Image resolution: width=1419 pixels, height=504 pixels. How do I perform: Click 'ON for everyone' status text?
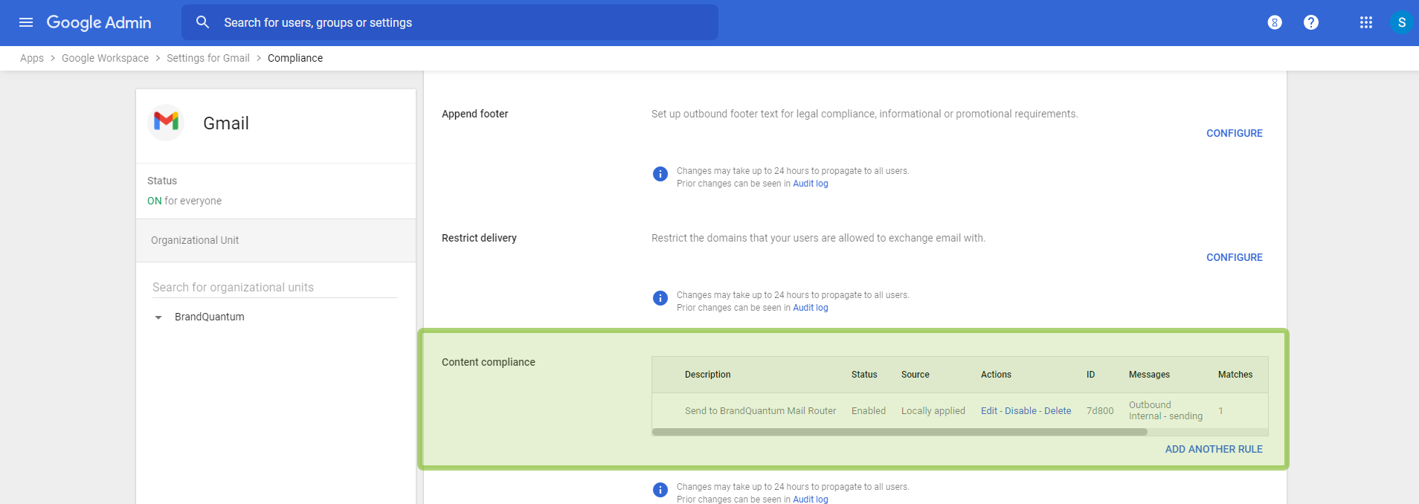[x=184, y=201]
